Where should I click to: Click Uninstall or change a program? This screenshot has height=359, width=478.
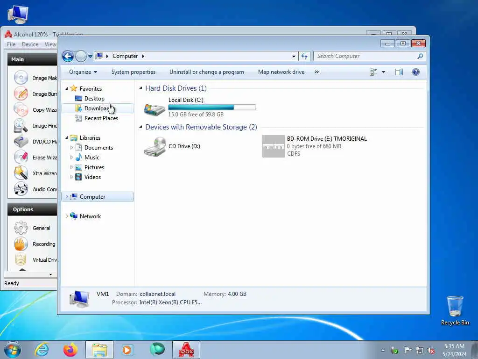tap(207, 72)
